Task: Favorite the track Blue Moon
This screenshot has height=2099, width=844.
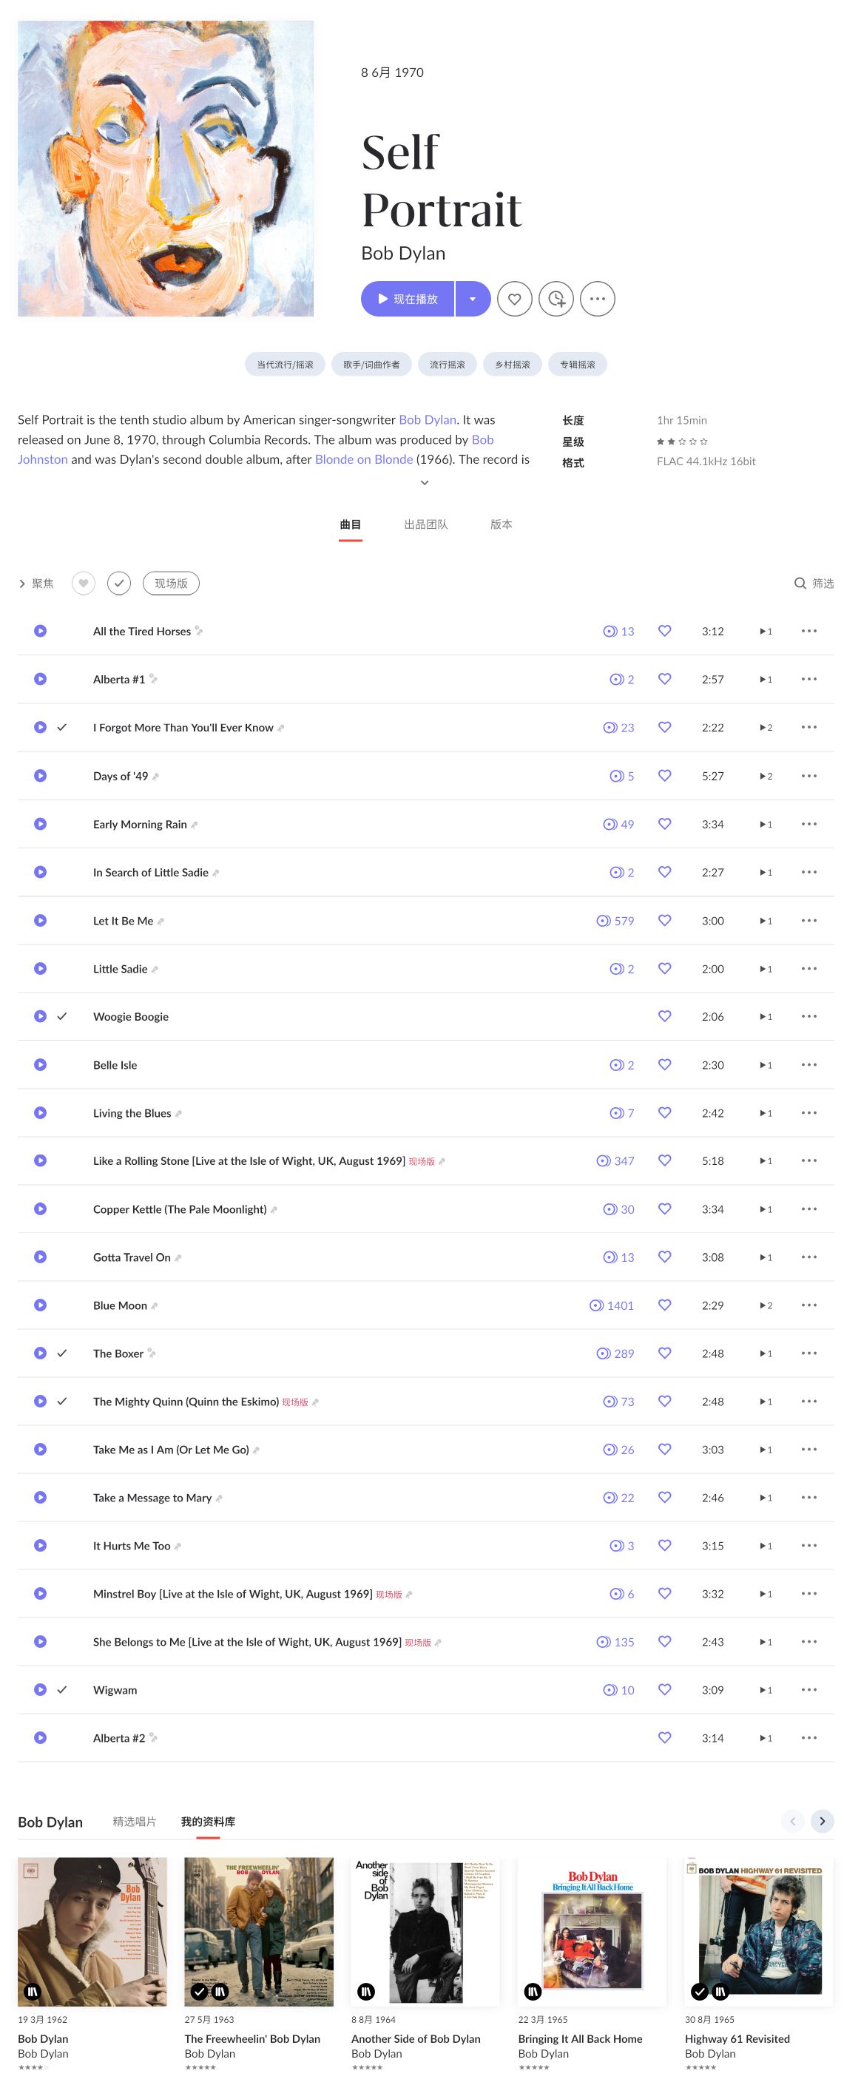Action: (x=665, y=1305)
